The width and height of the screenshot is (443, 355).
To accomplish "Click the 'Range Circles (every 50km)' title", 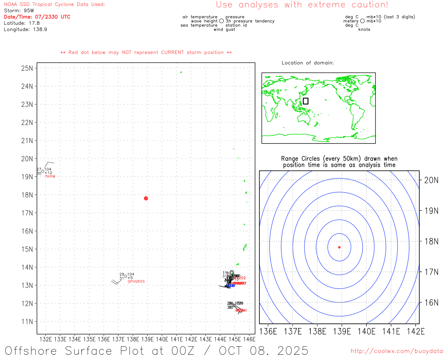I will pos(339,162).
